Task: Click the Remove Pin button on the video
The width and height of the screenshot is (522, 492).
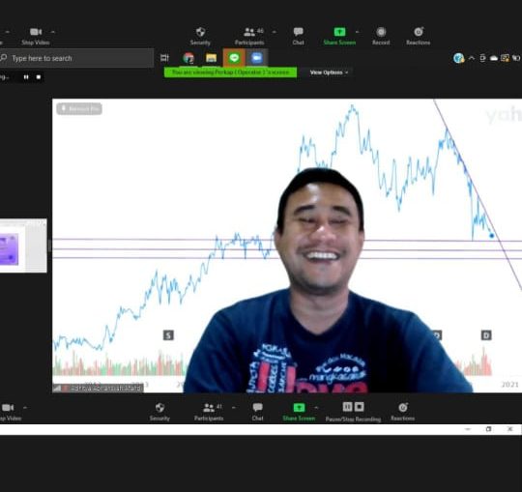Action: 79,109
